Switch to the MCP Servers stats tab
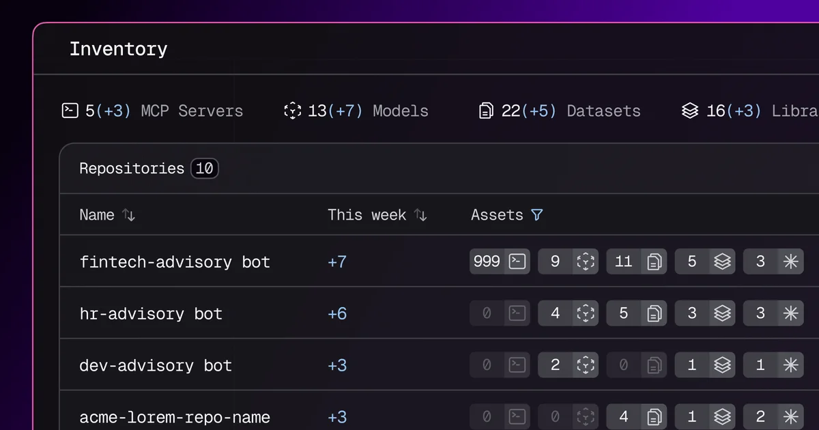Image resolution: width=819 pixels, height=430 pixels. (152, 111)
